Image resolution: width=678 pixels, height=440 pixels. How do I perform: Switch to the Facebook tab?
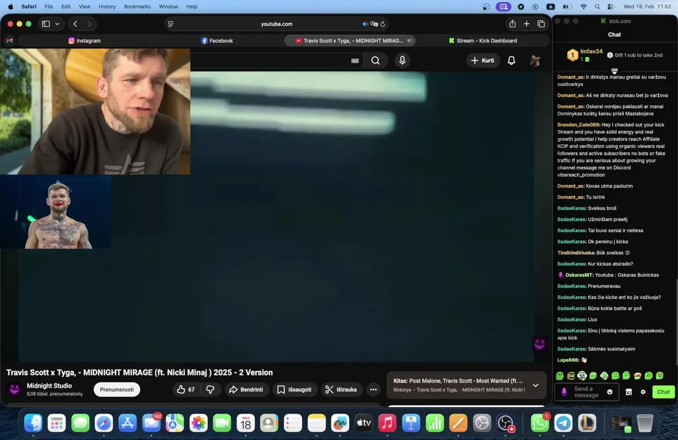tap(217, 40)
